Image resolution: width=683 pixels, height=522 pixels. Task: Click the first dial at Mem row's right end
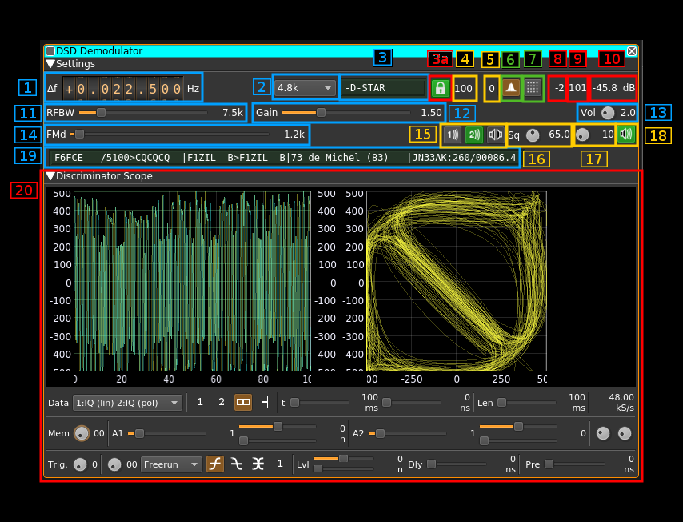603,433
